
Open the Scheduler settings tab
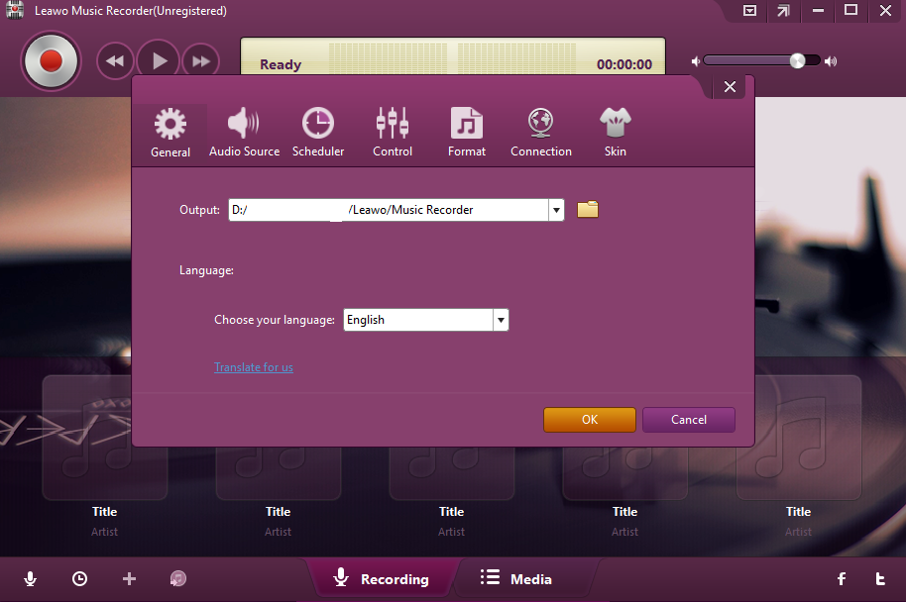click(x=318, y=132)
